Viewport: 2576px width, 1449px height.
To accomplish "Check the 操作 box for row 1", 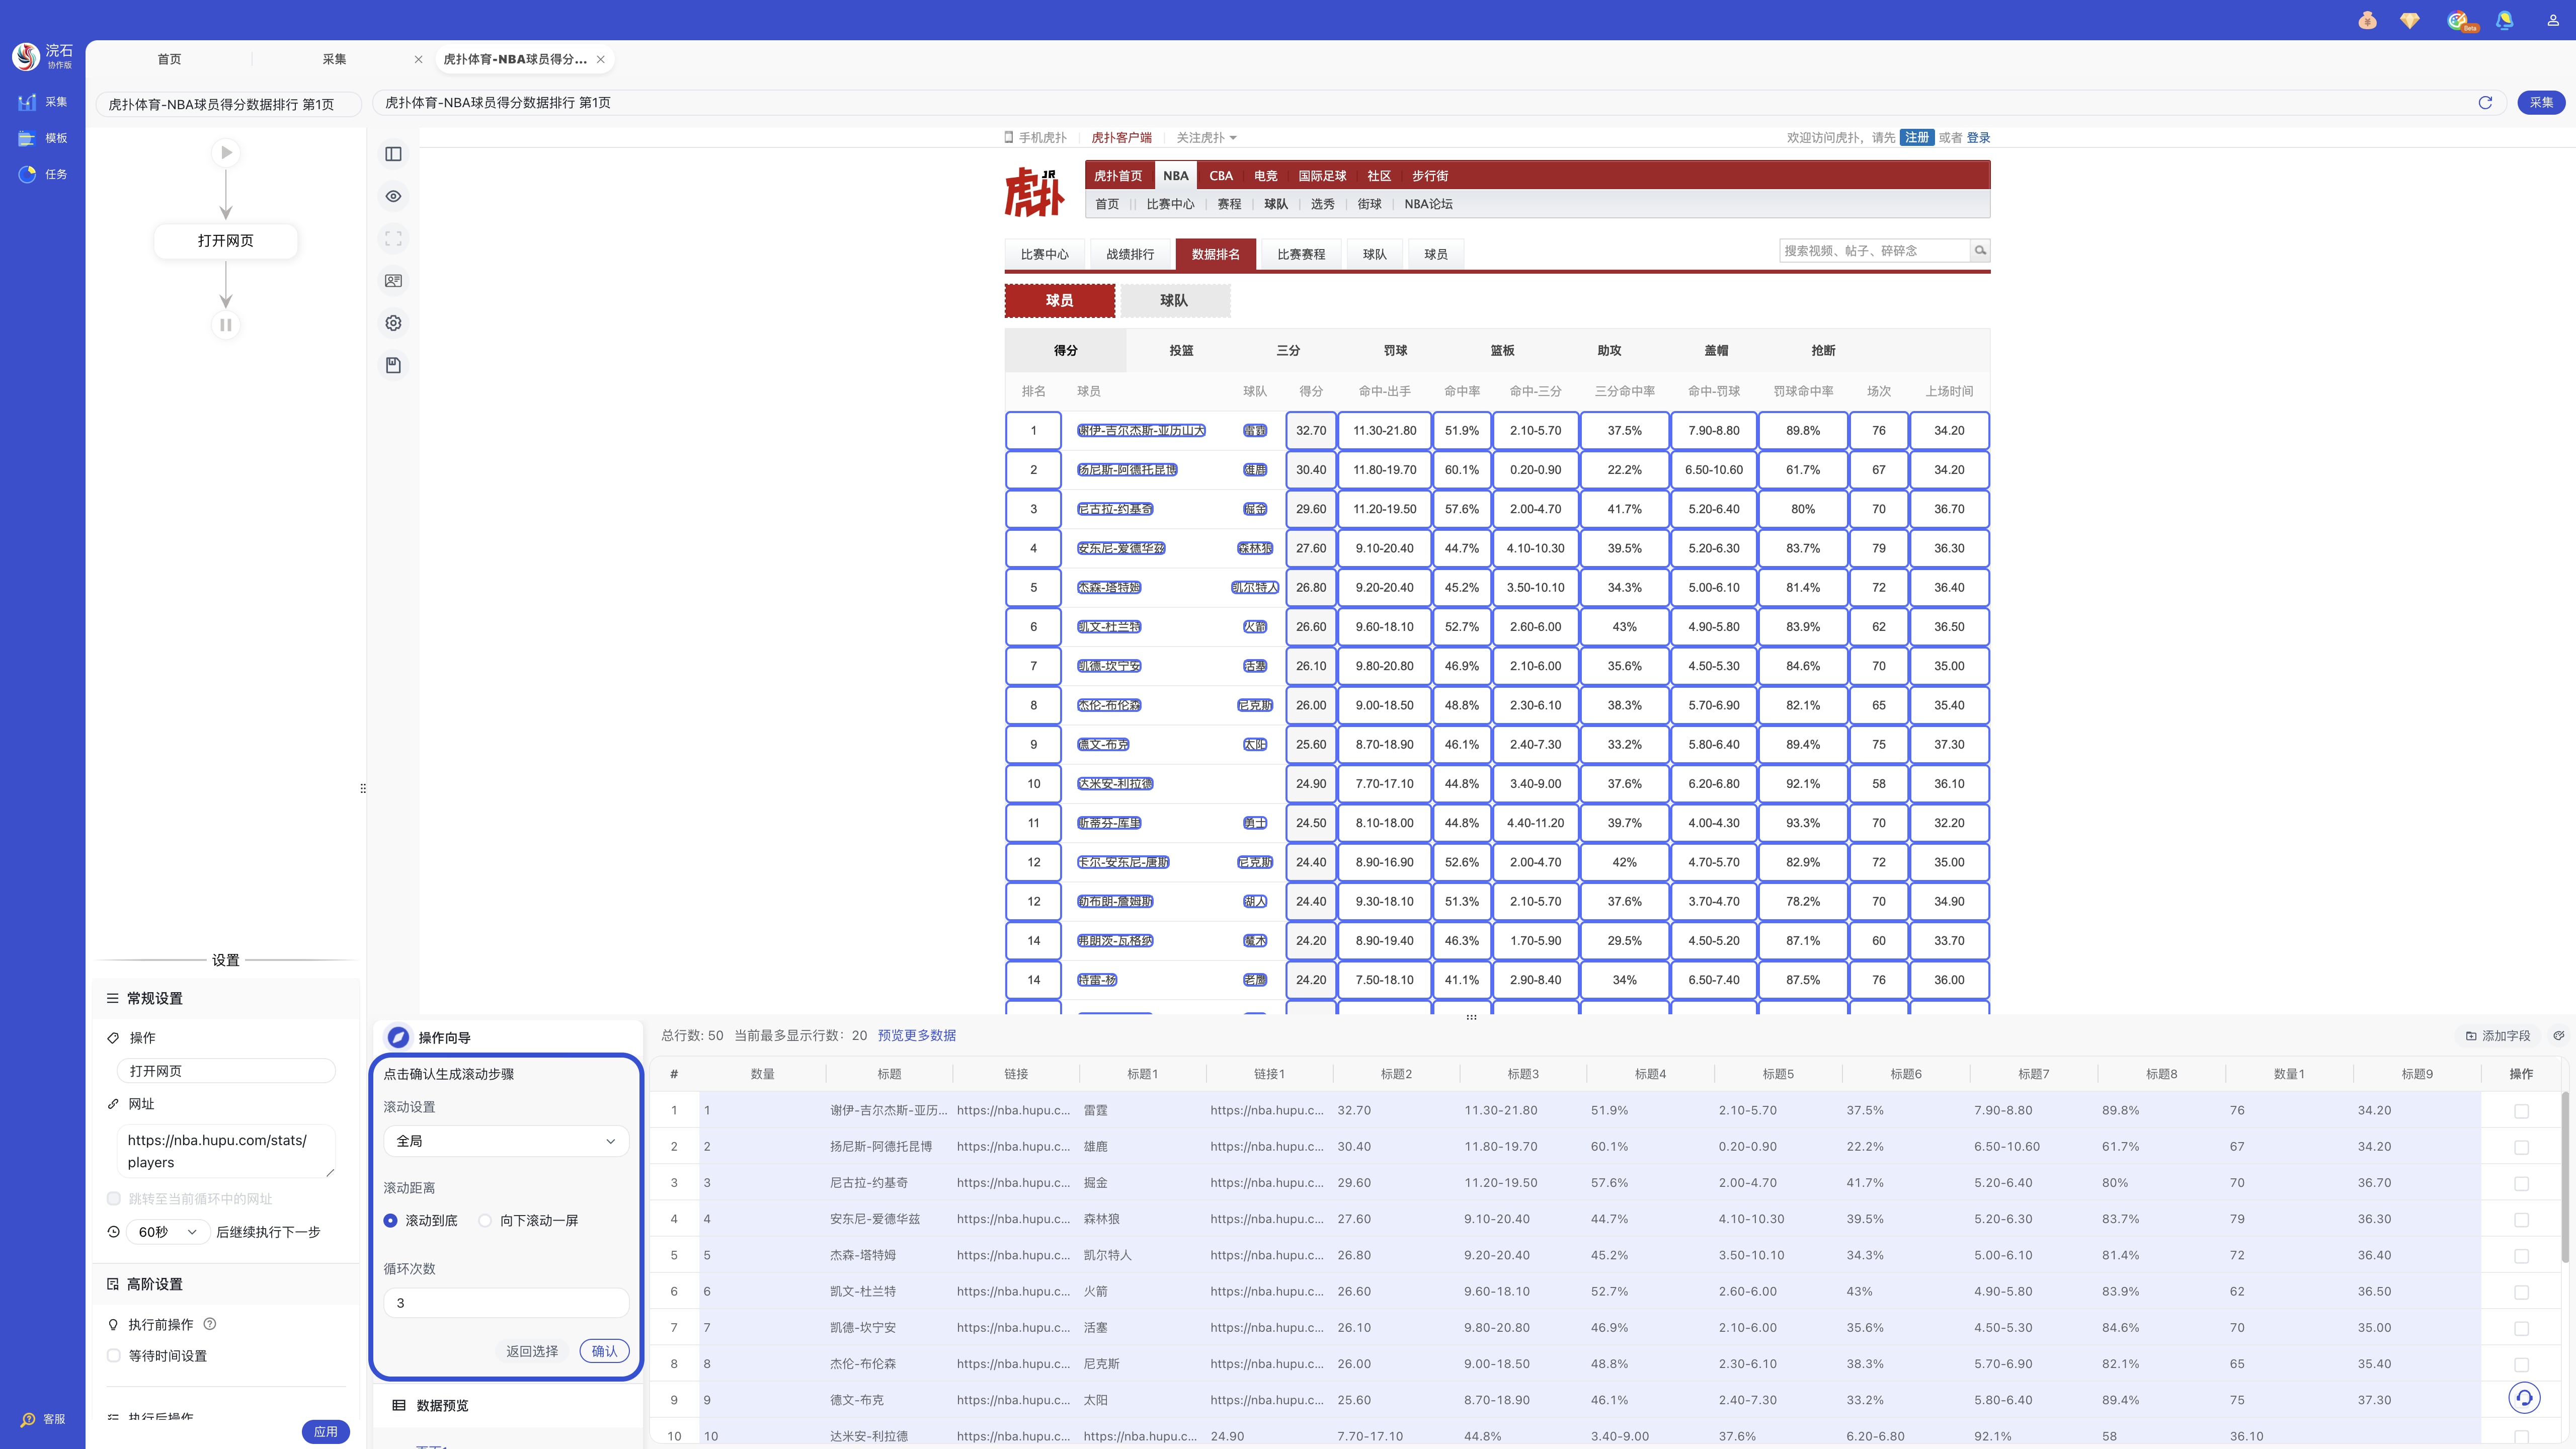I will [x=2521, y=1111].
